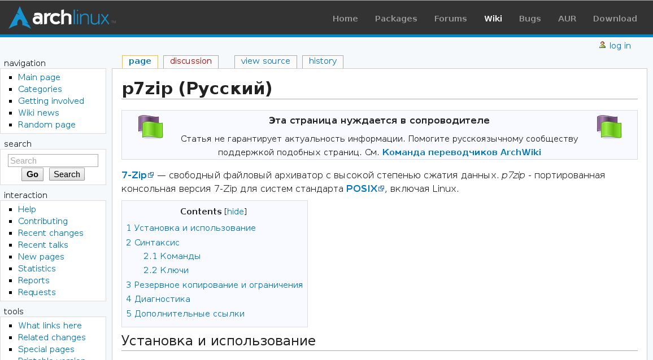
Task: Jump to section 5 Дополнительные ссылки
Action: 185,314
